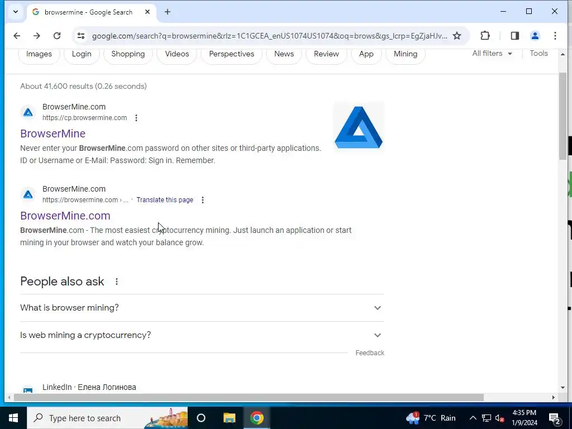Open network status tray icon

(x=487, y=418)
